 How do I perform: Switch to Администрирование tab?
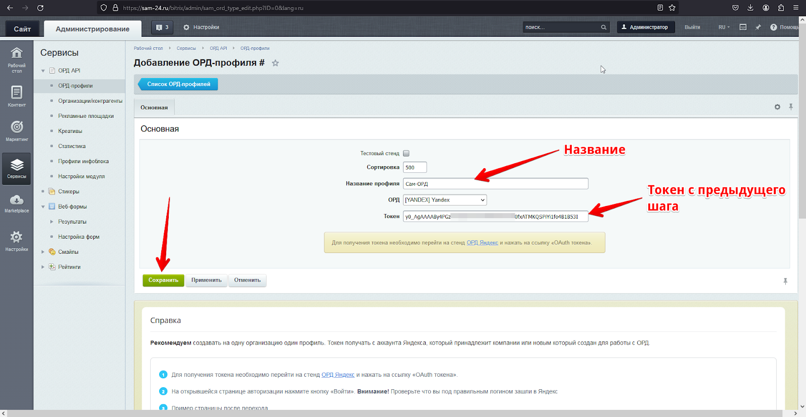[93, 29]
